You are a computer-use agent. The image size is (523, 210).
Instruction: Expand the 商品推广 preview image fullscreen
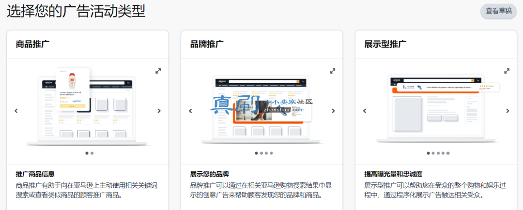pos(158,71)
